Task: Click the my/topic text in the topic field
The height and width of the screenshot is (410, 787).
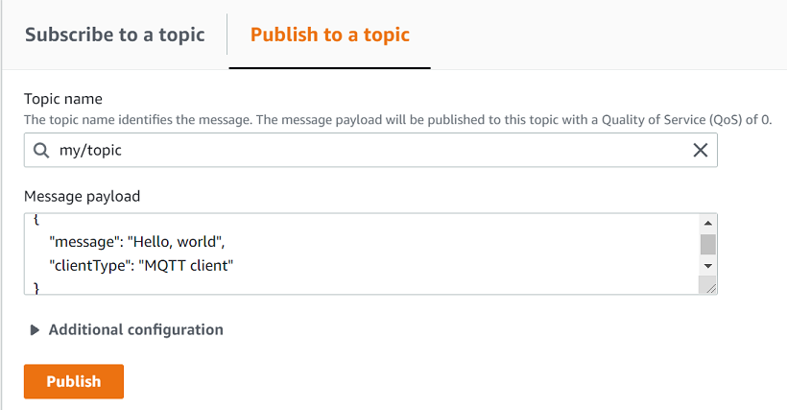Action: (x=90, y=151)
